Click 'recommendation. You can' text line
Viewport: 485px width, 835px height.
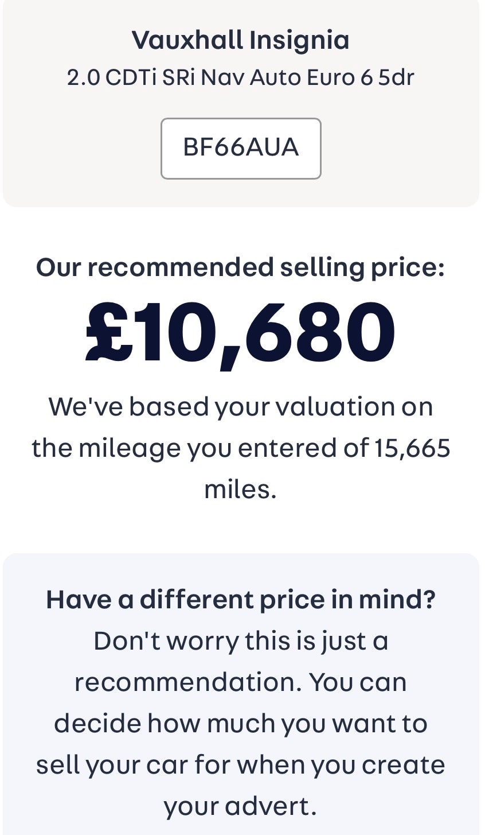(x=241, y=682)
